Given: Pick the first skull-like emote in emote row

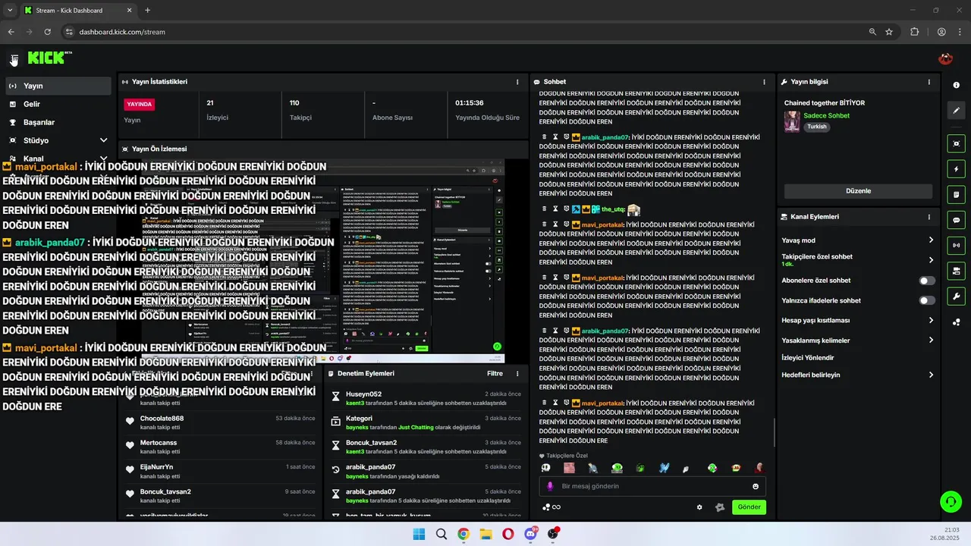Looking at the screenshot, I should click(x=545, y=468).
